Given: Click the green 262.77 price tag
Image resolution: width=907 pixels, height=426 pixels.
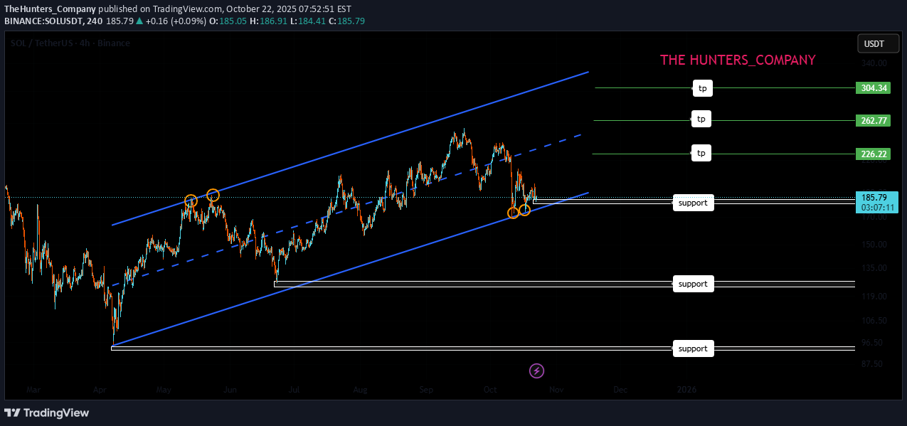Looking at the screenshot, I should click(873, 120).
